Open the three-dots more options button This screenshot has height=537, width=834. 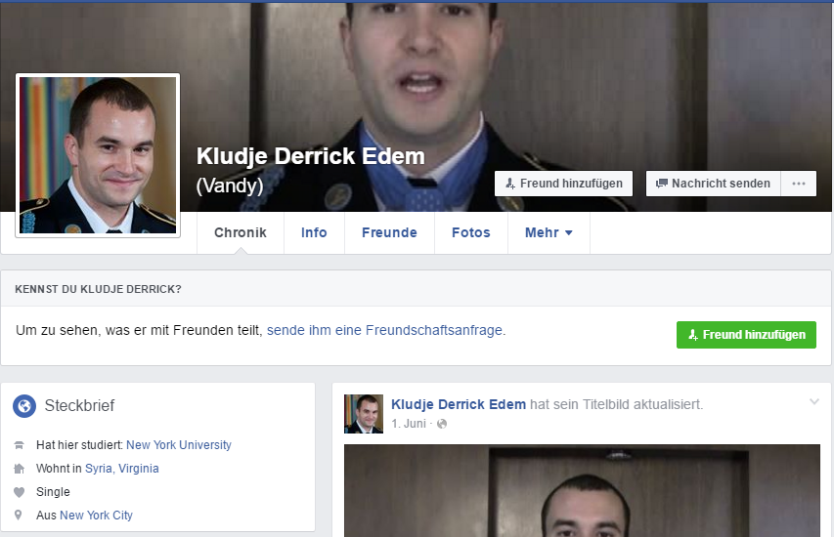coord(799,184)
